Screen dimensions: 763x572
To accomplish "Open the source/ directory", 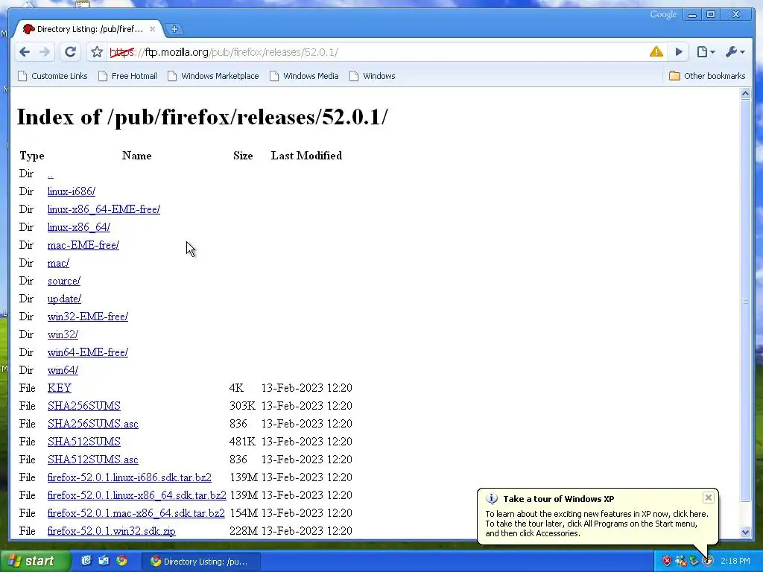I will click(64, 281).
